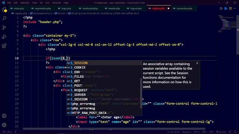The height and width of the screenshot is (134, 239).
Task: Open the Run menu
Action: 47,3
